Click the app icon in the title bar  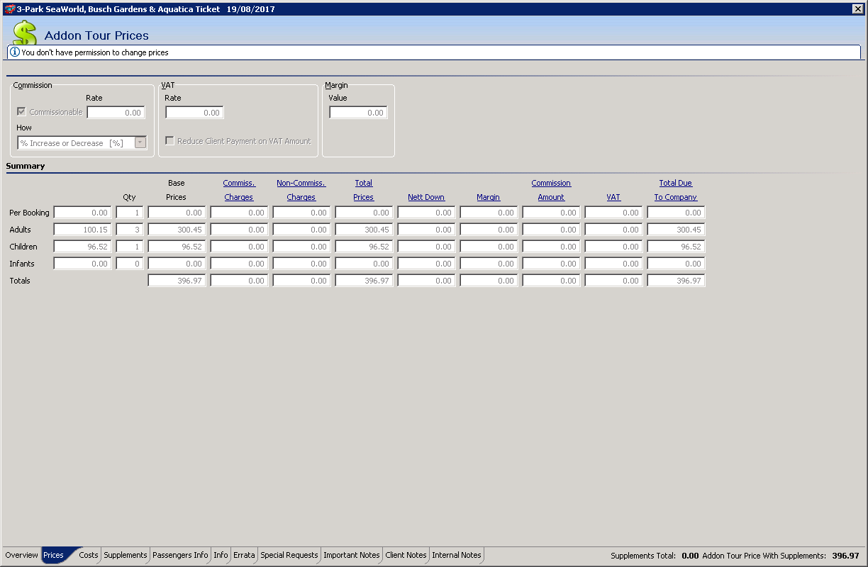(x=9, y=9)
